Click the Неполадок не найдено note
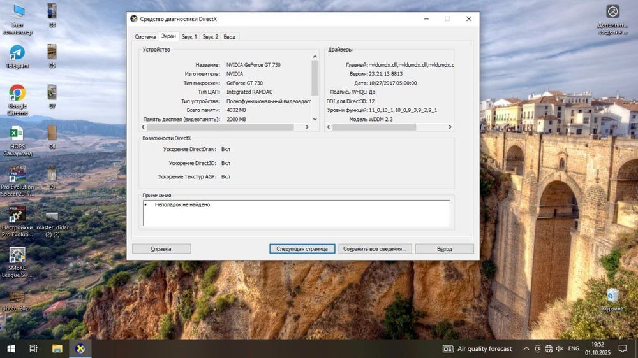Image resolution: width=638 pixels, height=358 pixels. [183, 205]
